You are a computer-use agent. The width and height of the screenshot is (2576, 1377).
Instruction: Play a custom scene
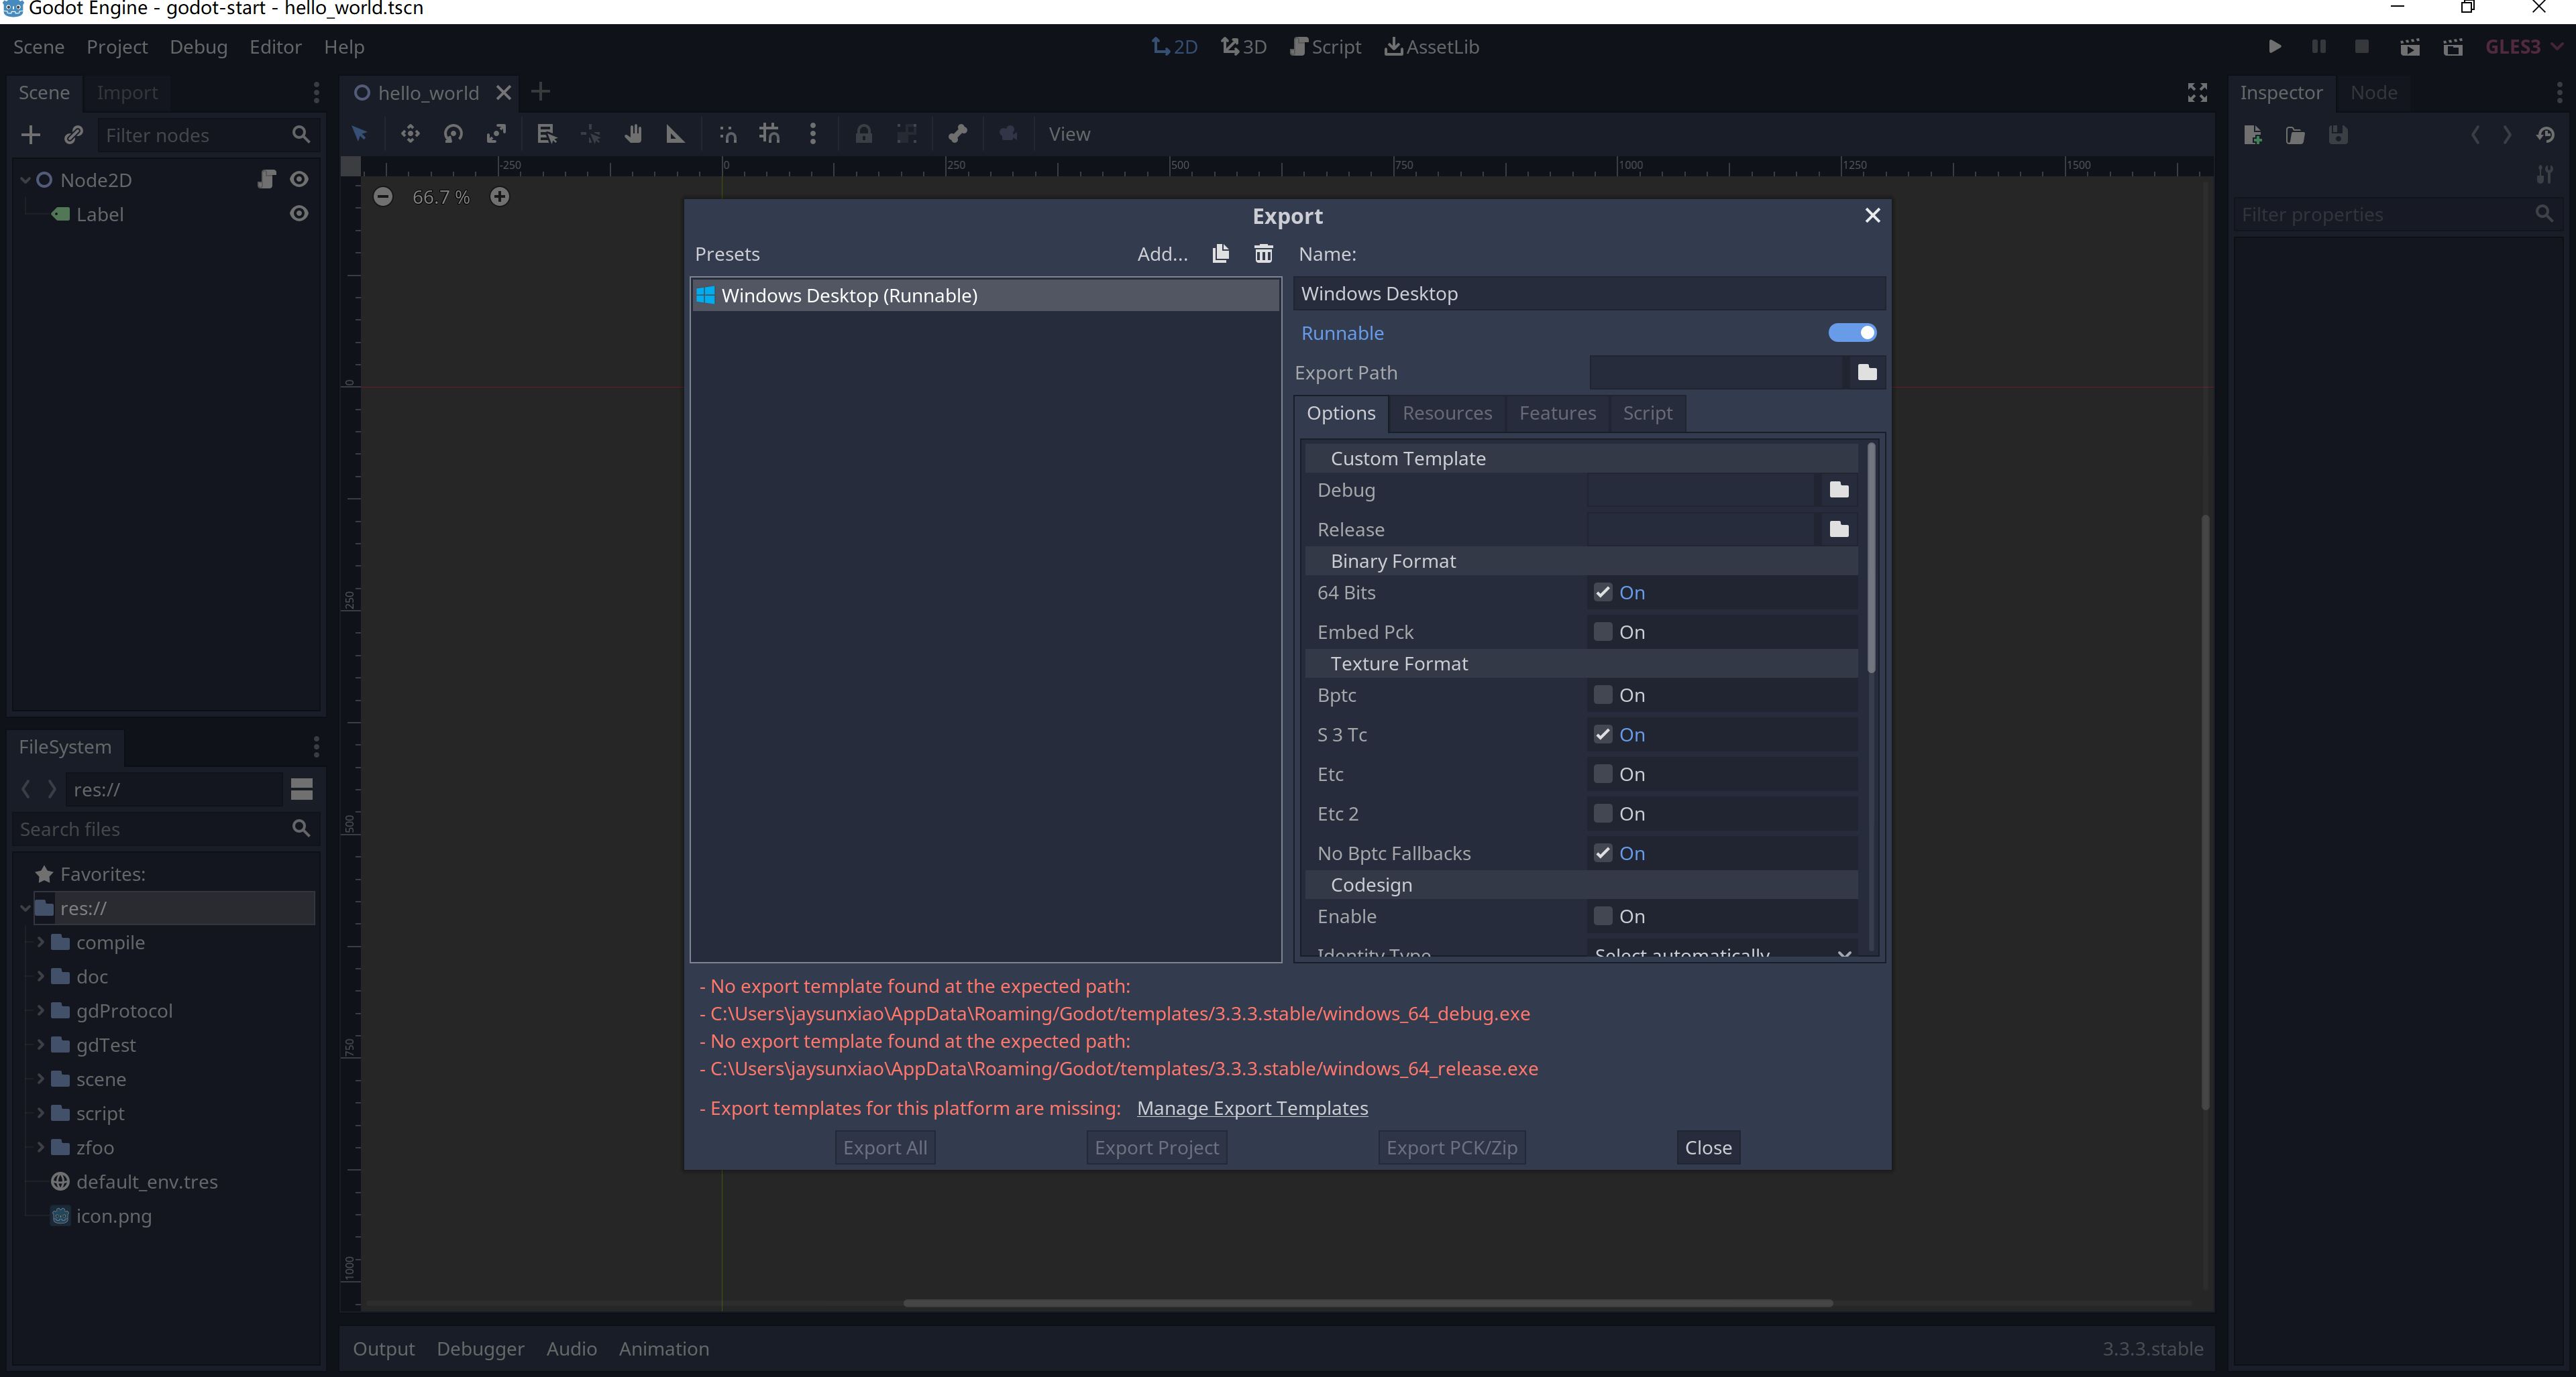click(x=2453, y=47)
